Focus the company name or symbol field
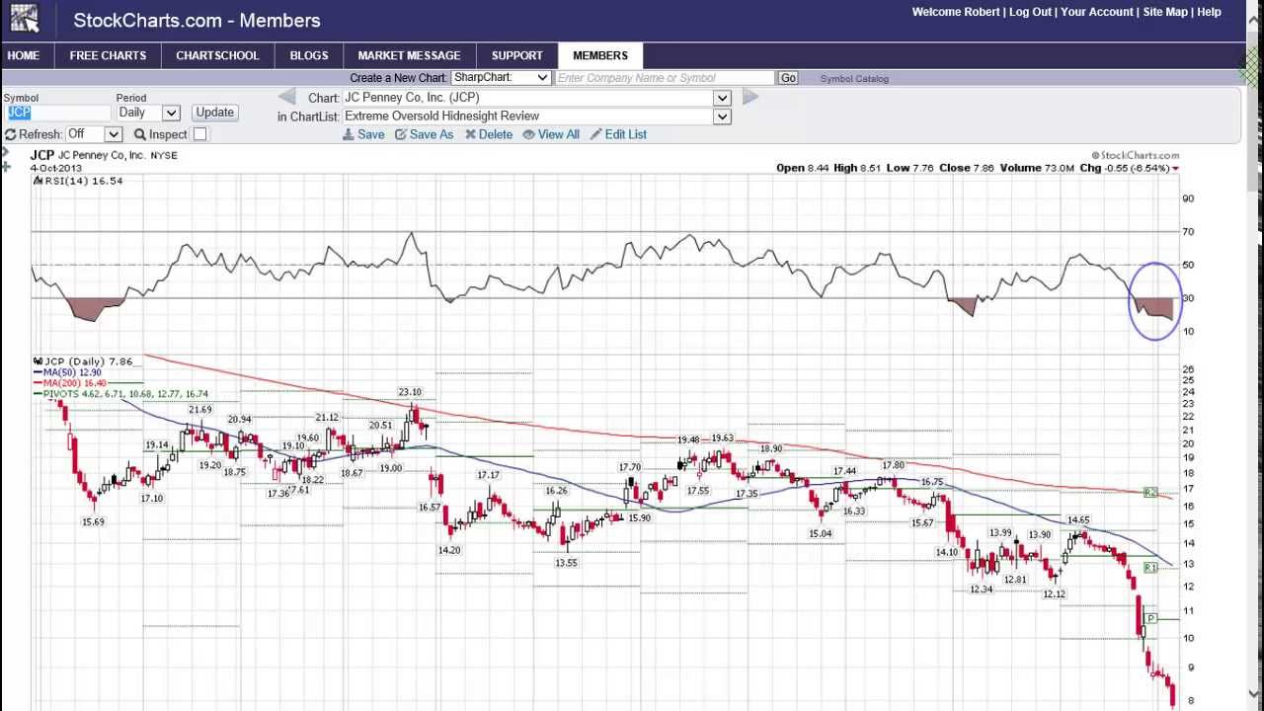The image size is (1264, 711). pos(666,78)
